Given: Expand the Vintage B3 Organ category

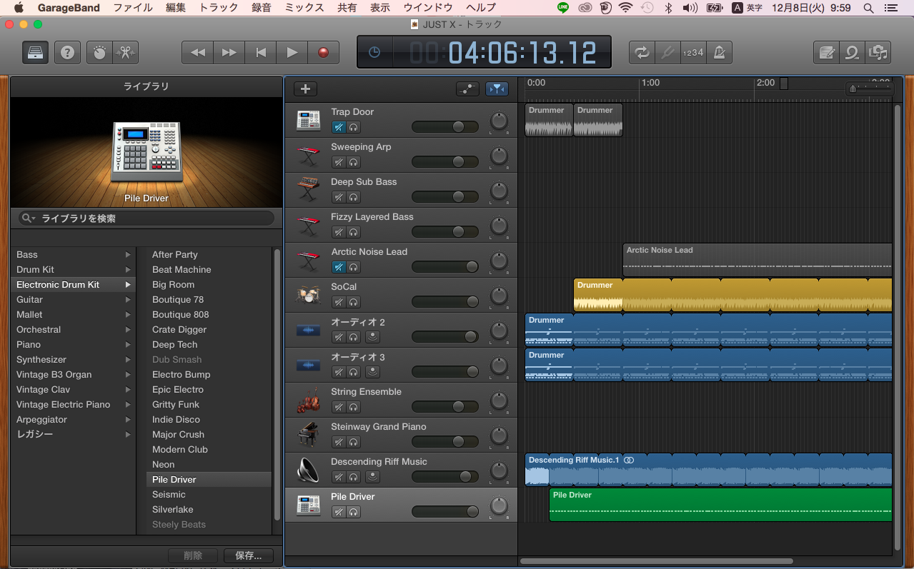Looking at the screenshot, I should [129, 375].
